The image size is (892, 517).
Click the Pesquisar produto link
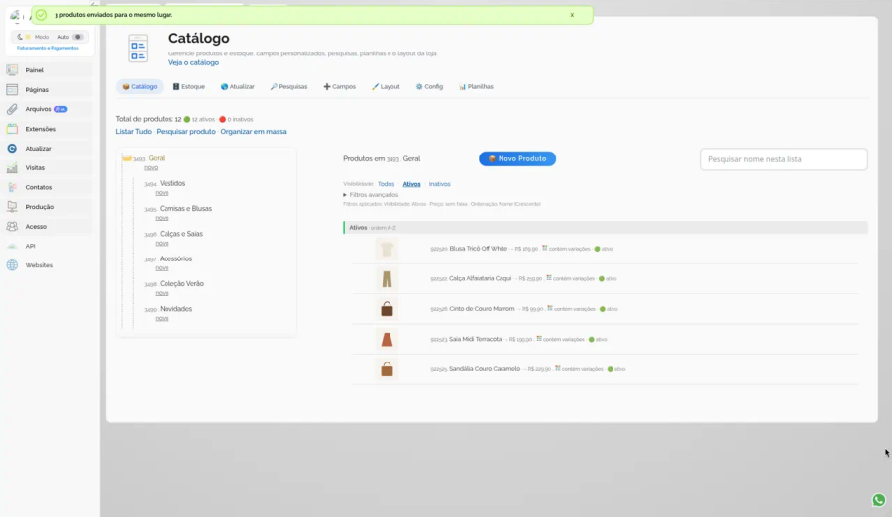point(185,132)
